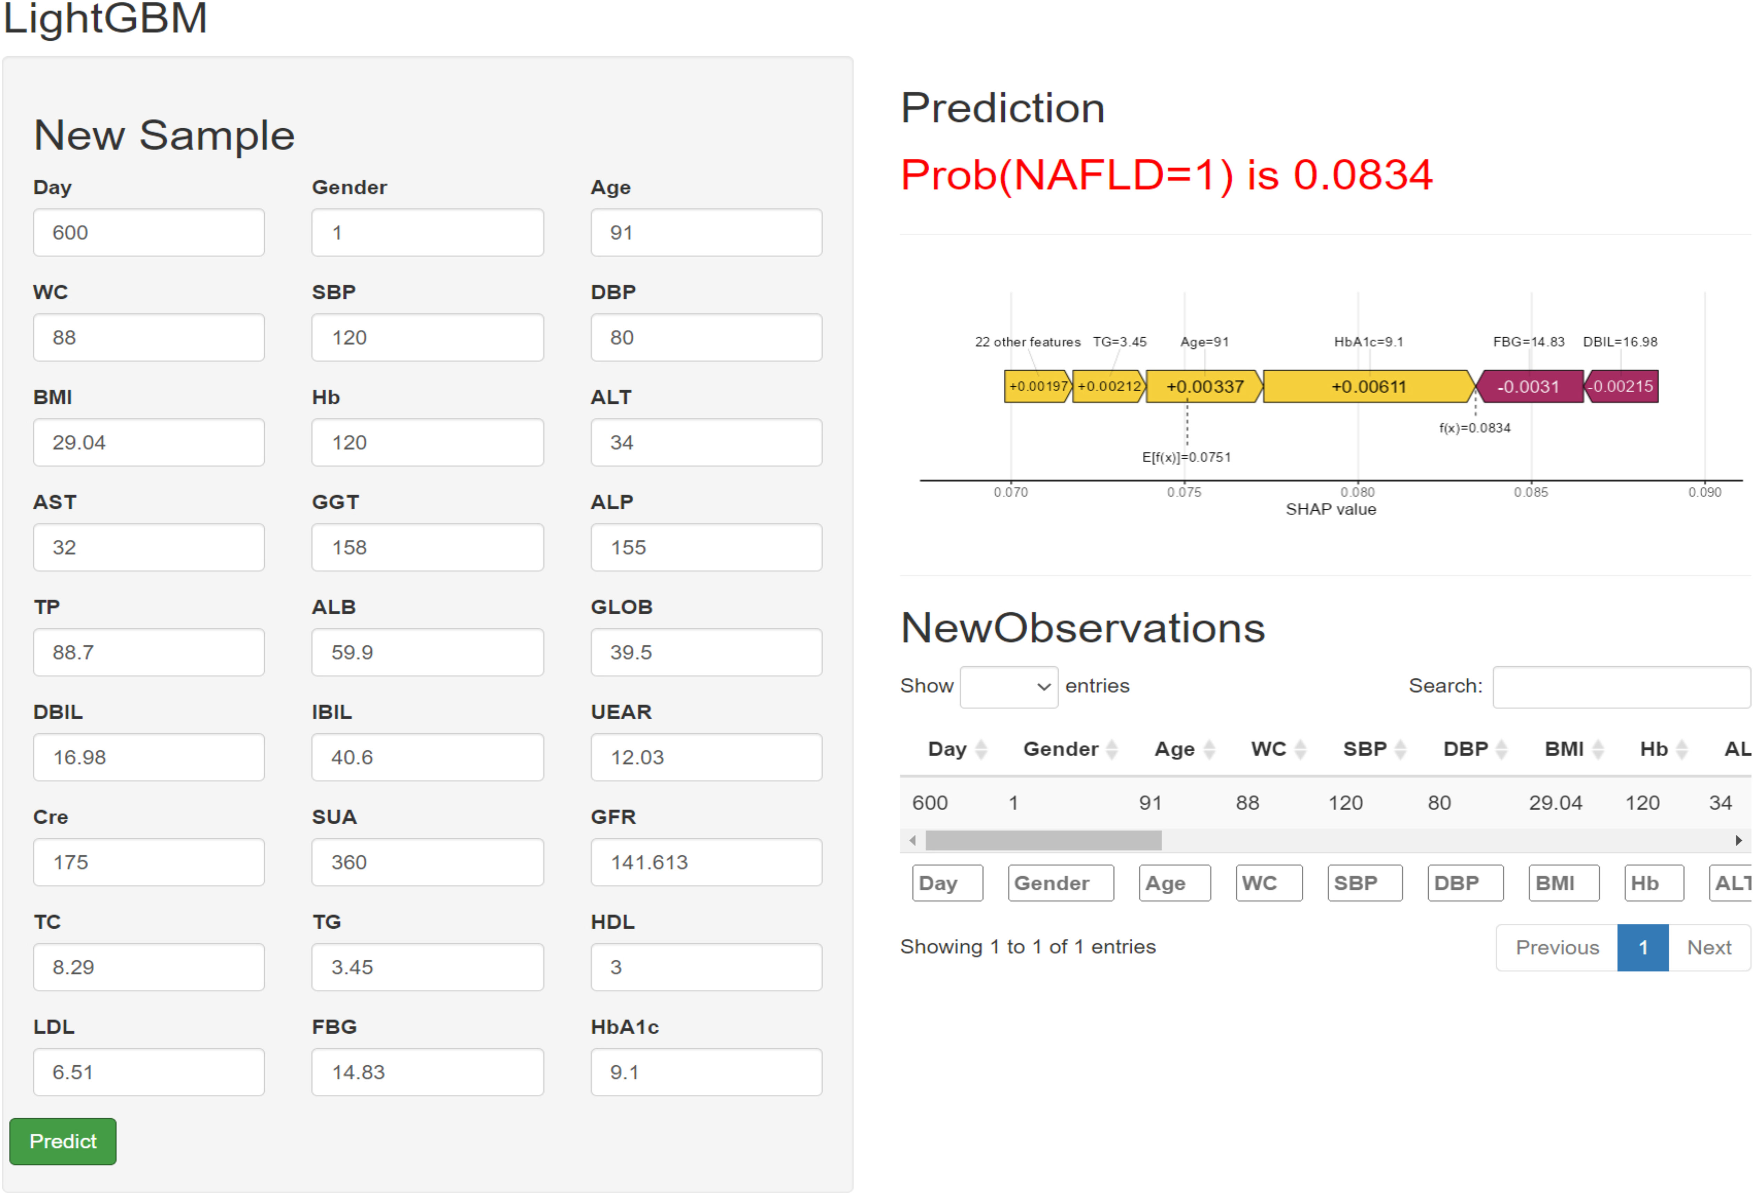This screenshot has width=1758, height=1195.
Task: Click the Day input showing 600
Action: click(149, 232)
